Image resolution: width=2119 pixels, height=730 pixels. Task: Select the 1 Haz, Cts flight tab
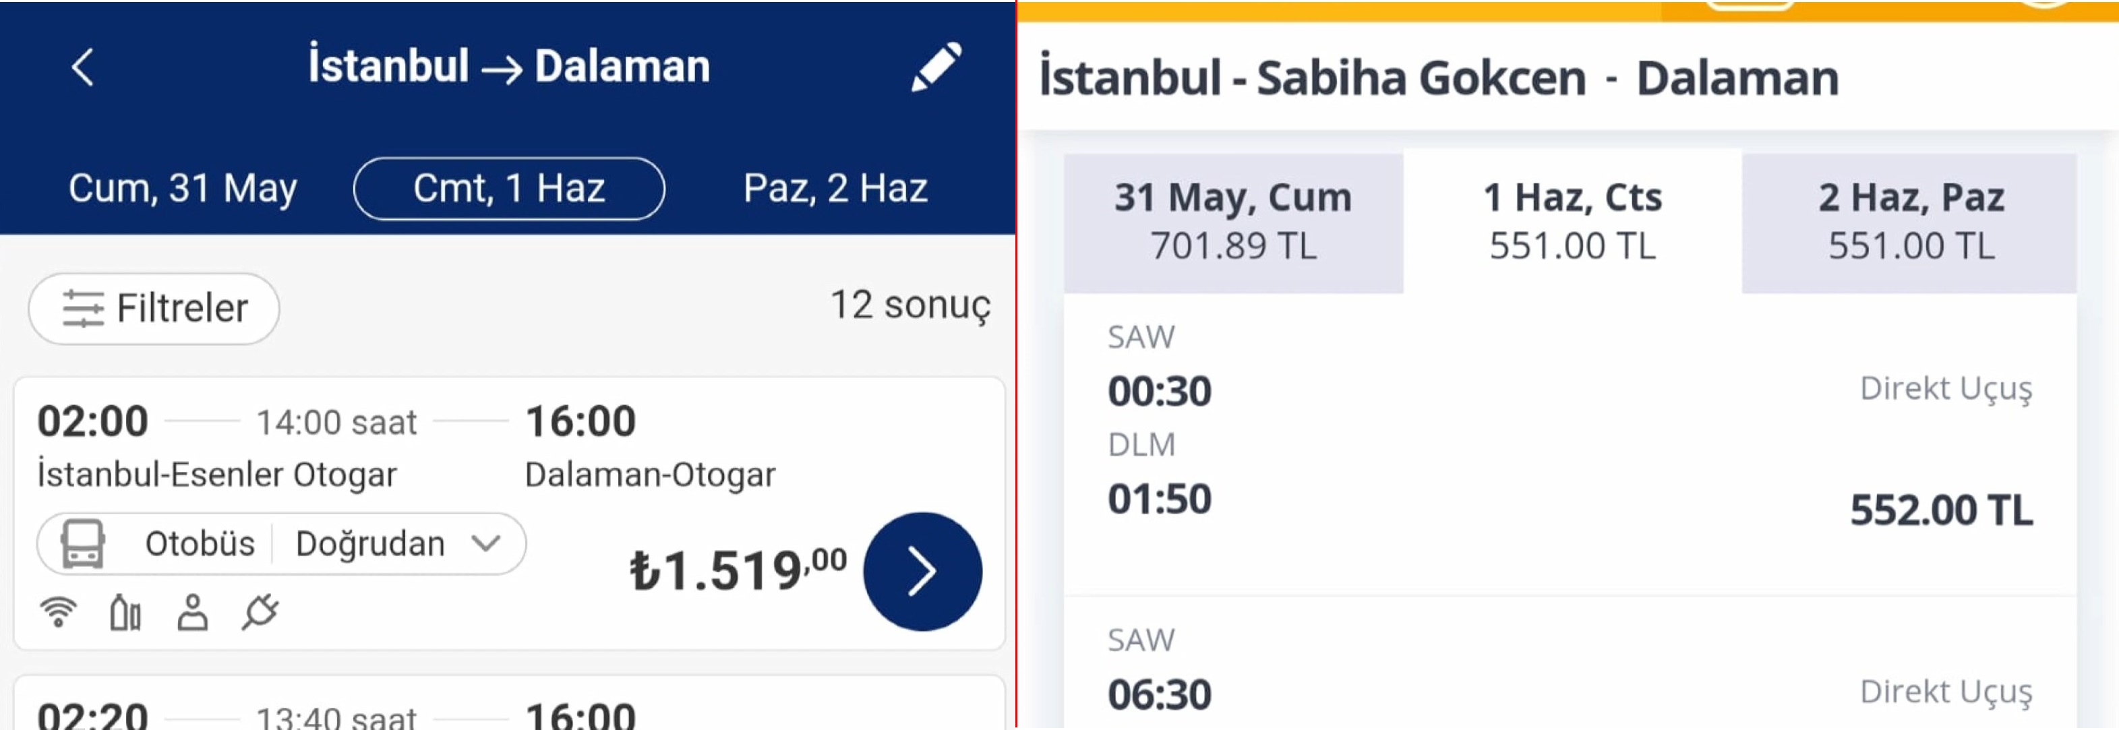click(x=1572, y=222)
